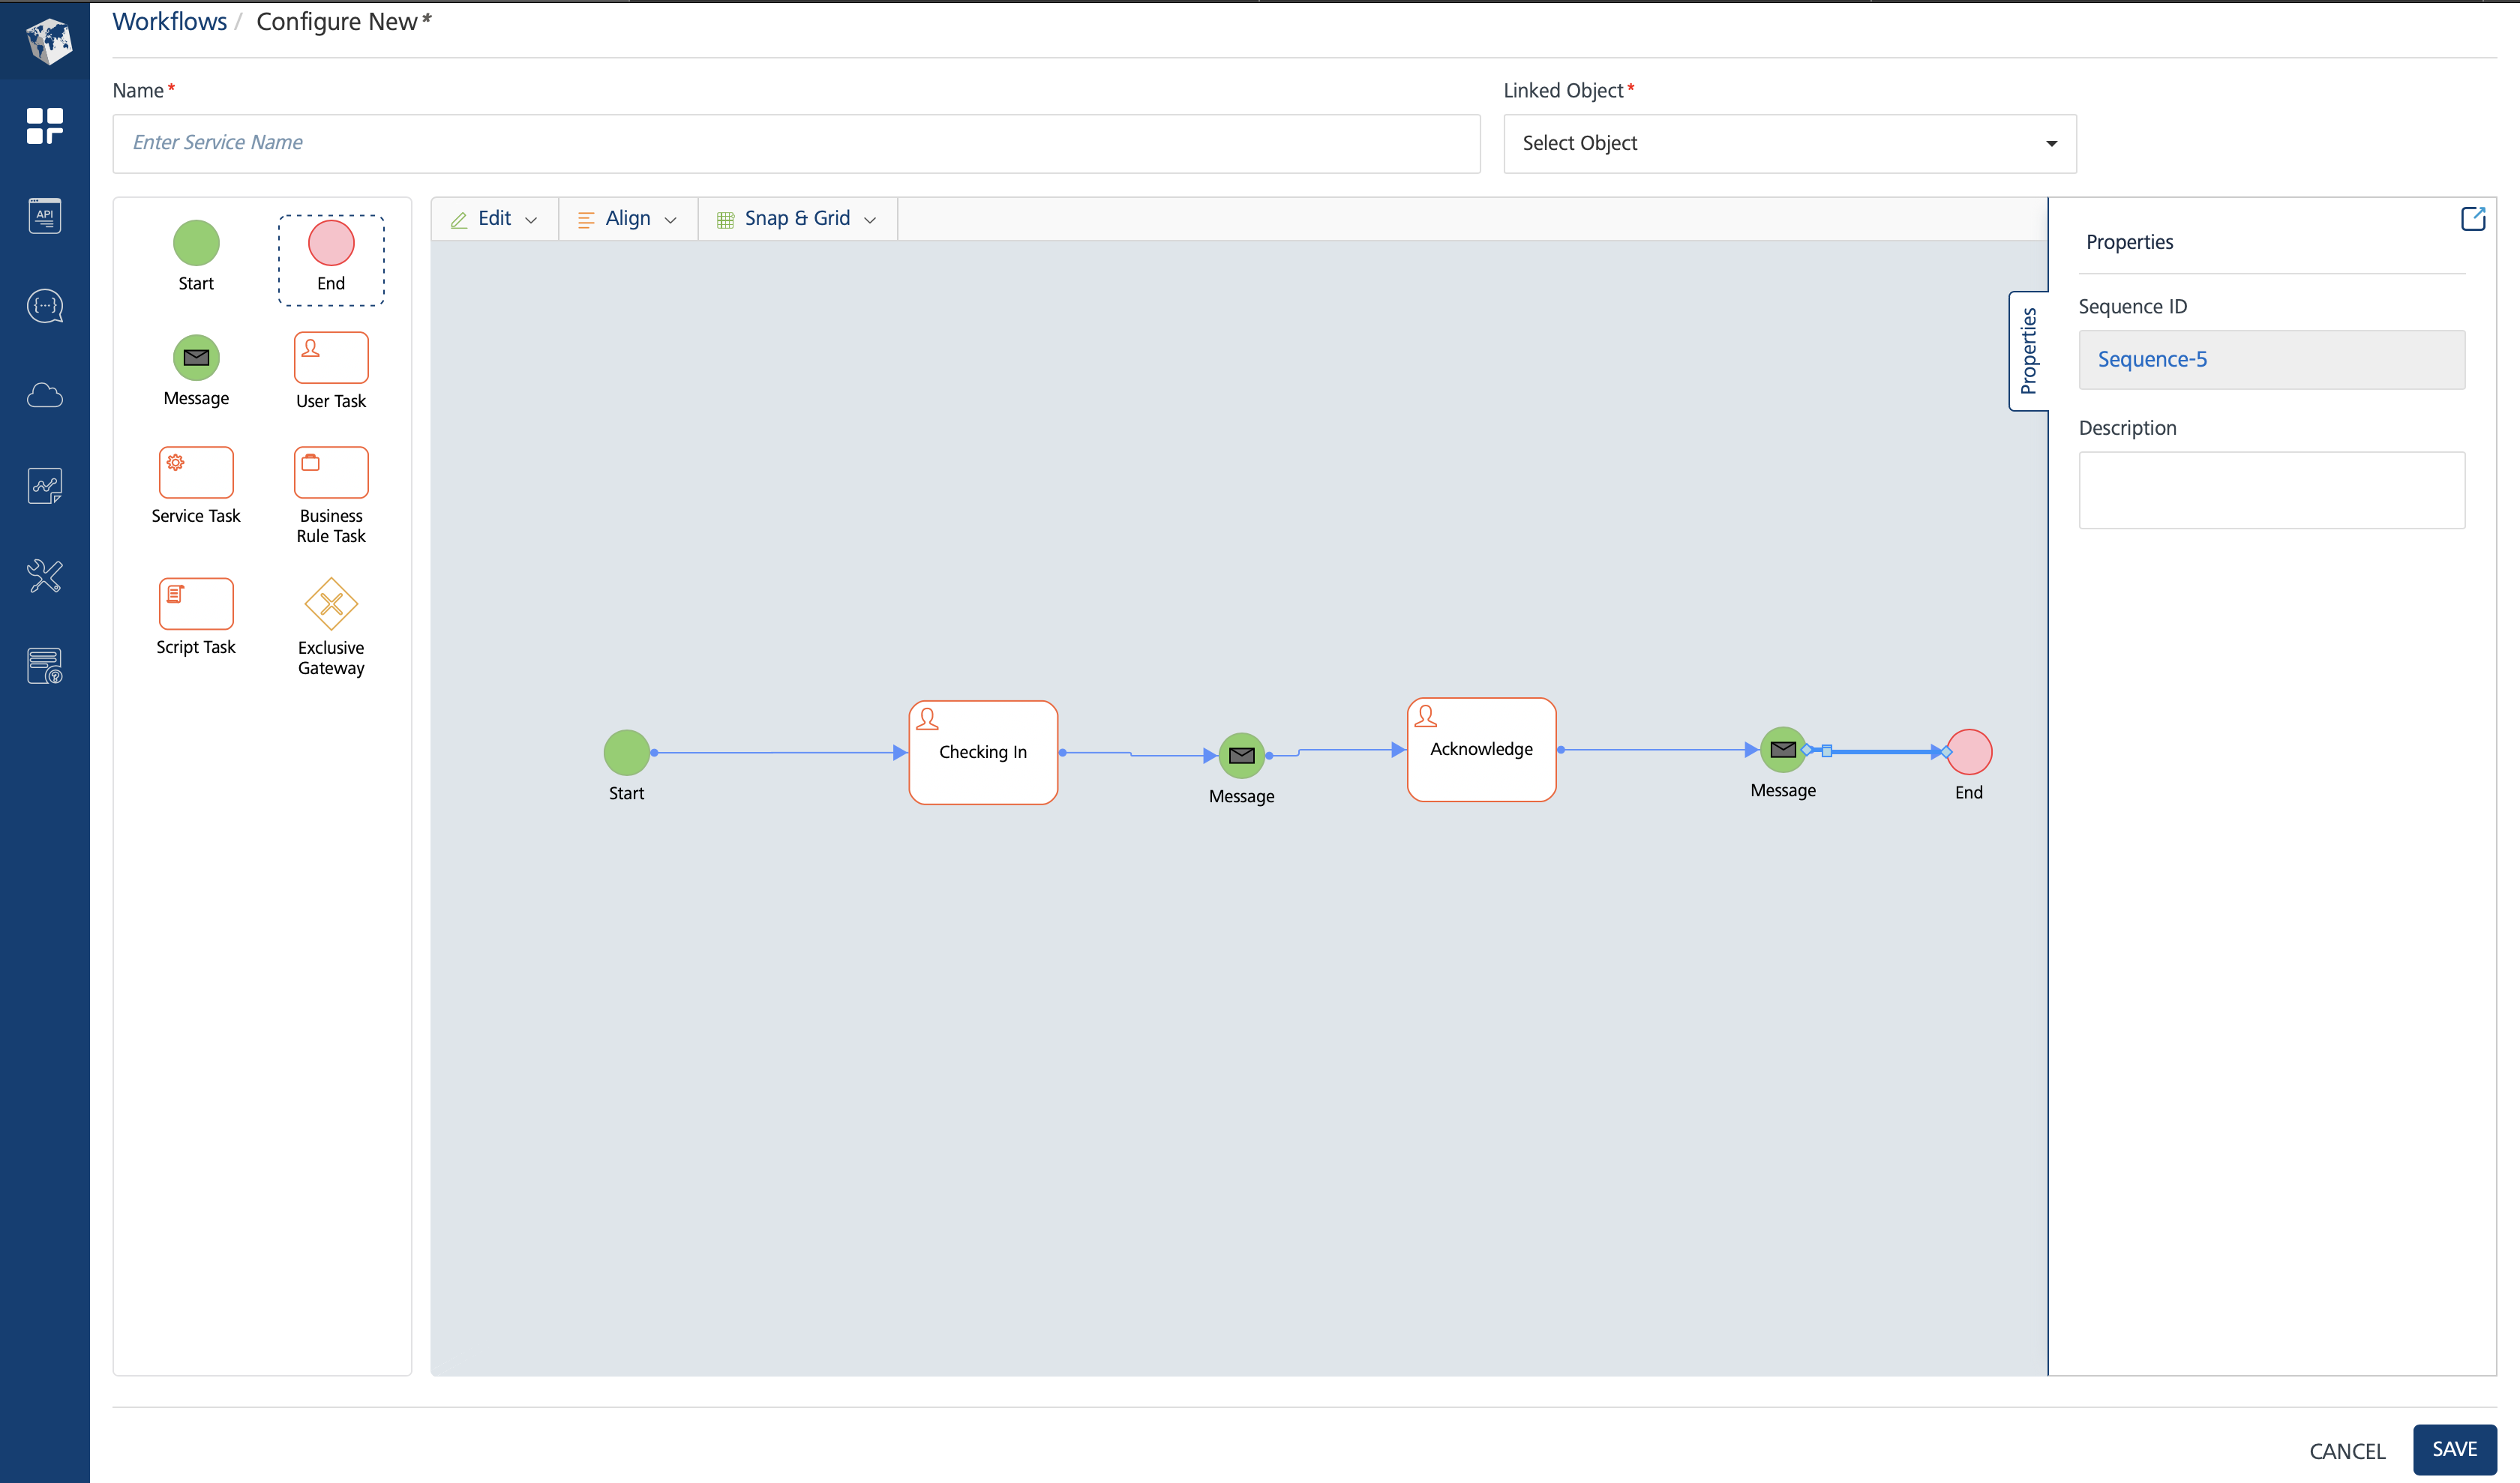The height and width of the screenshot is (1483, 2520).
Task: Select the Exclusive Gateway element
Action: tap(331, 604)
